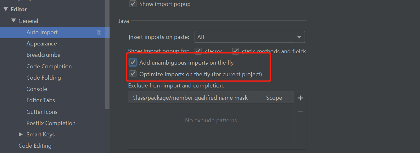Open Code Folding settings page
Image resolution: width=420 pixels, height=153 pixels.
(x=44, y=77)
